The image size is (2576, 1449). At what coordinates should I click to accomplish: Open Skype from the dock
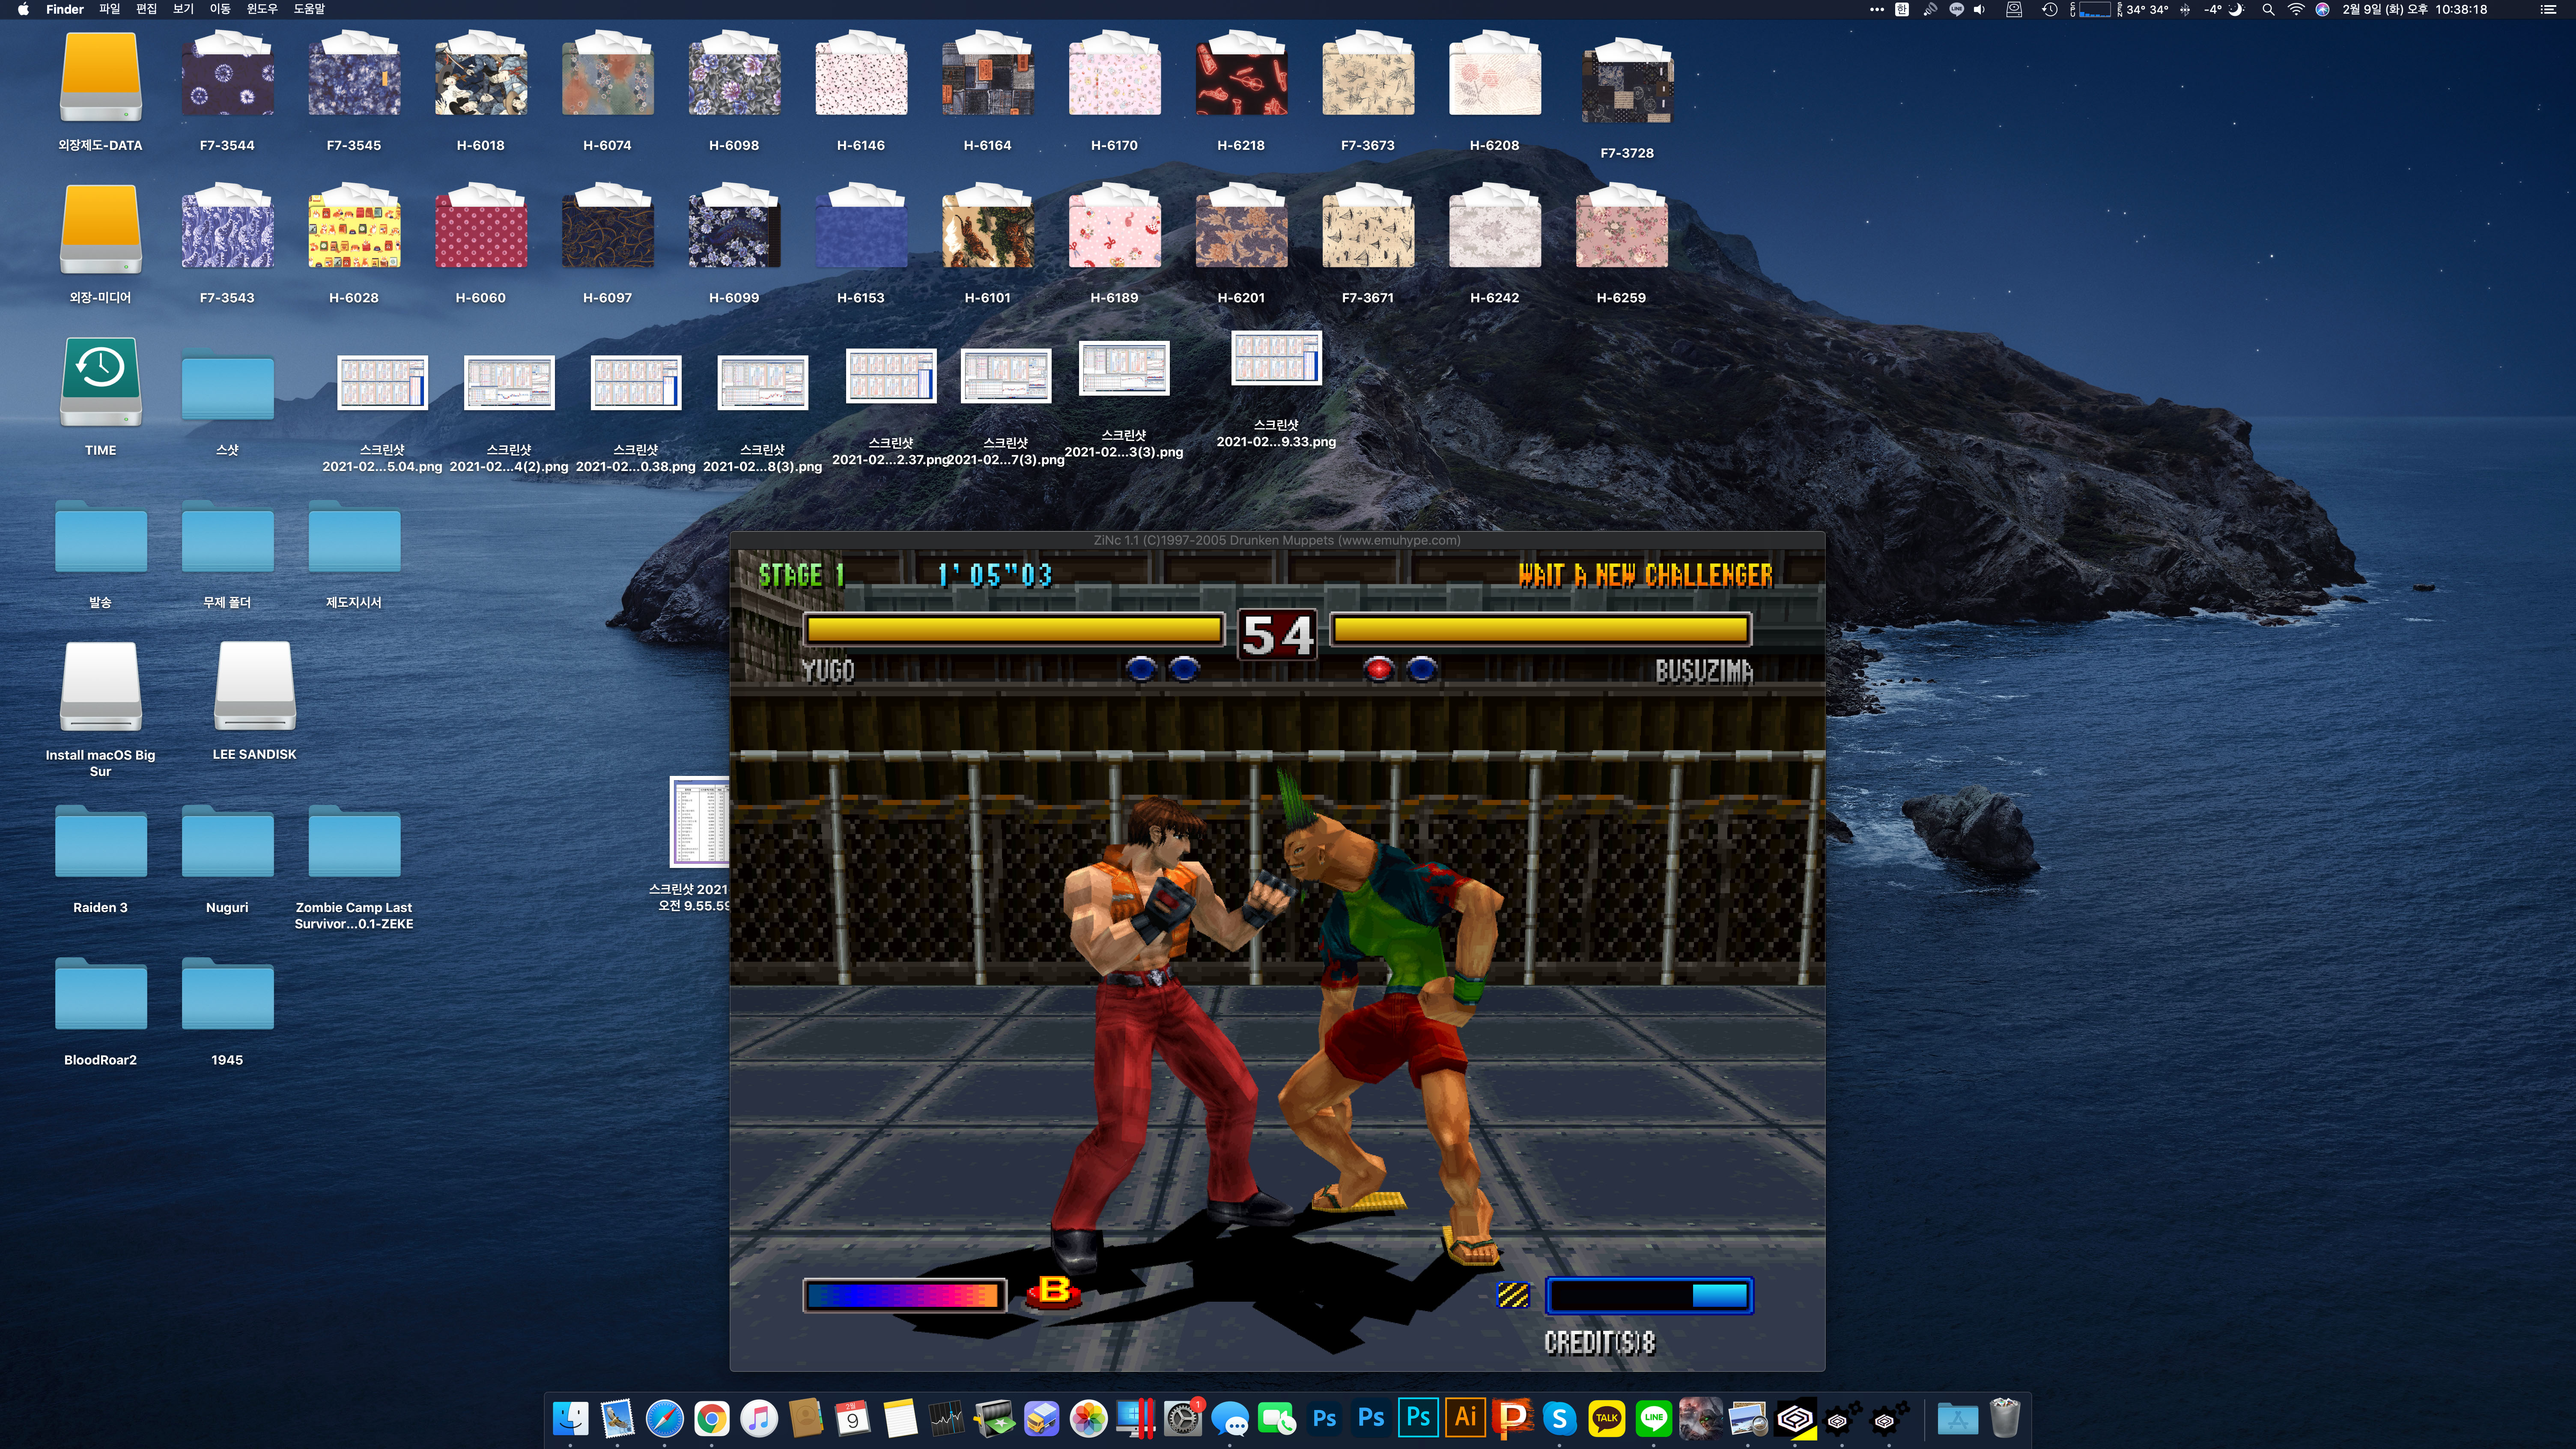(x=1560, y=1418)
